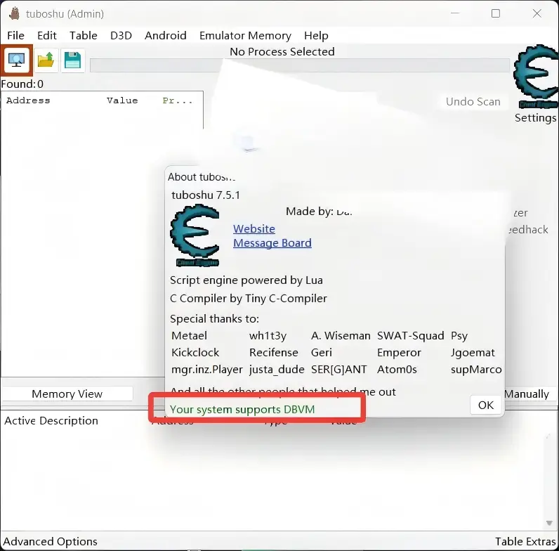
Task: Click the Active Description column header
Action: pyautogui.click(x=51, y=421)
